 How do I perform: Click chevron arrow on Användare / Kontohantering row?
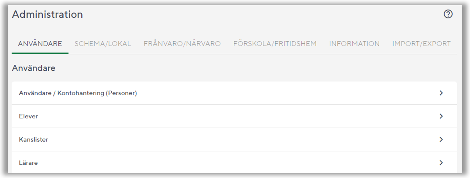pyautogui.click(x=441, y=93)
